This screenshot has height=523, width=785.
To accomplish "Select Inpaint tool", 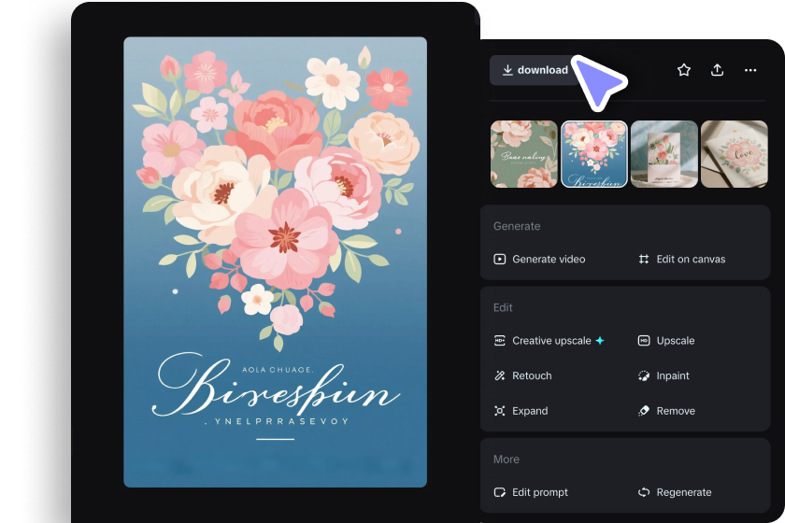I will click(664, 375).
